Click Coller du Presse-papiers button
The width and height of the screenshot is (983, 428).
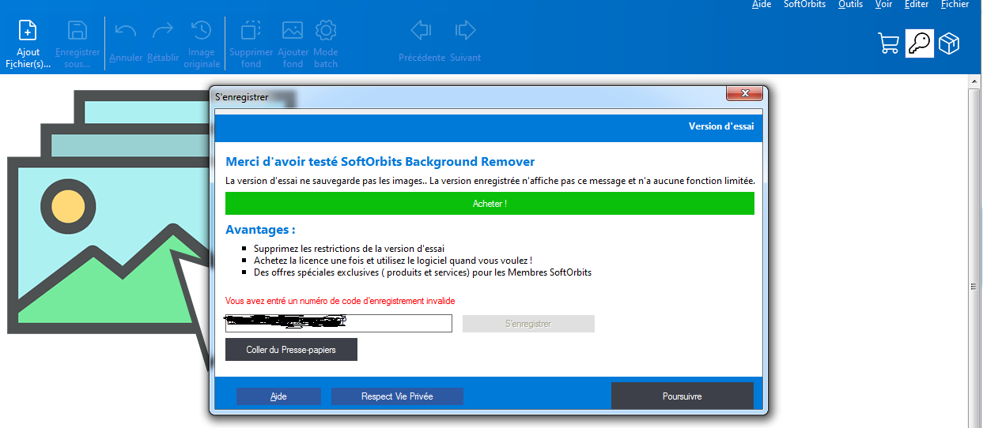[291, 350]
